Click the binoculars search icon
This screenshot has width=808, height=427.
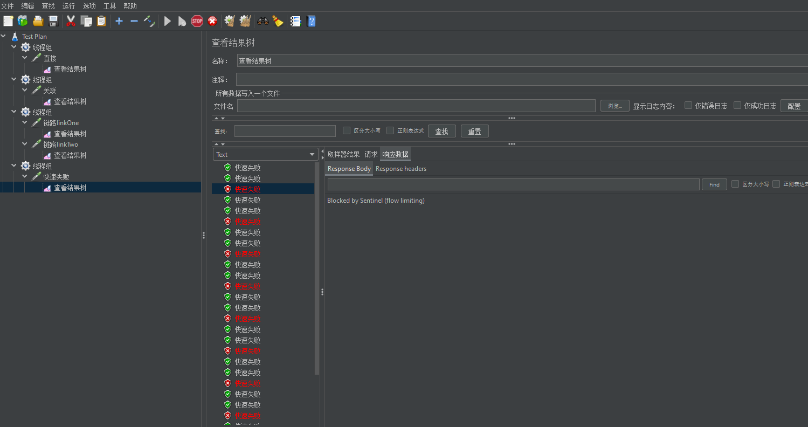[x=263, y=21]
